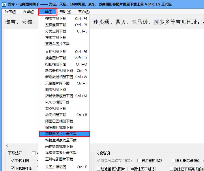This screenshot has width=204, height=171.
Task: Click the app icon in title bar
Action: (4, 4)
